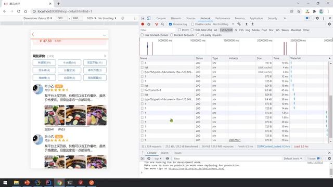
Task: Open network conditions wifi icon
Action: (239, 24)
